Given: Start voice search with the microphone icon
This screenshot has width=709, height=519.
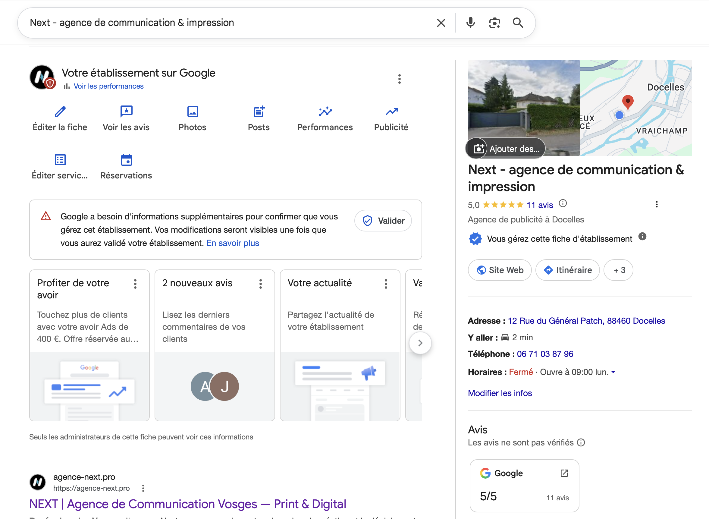Looking at the screenshot, I should [x=470, y=23].
